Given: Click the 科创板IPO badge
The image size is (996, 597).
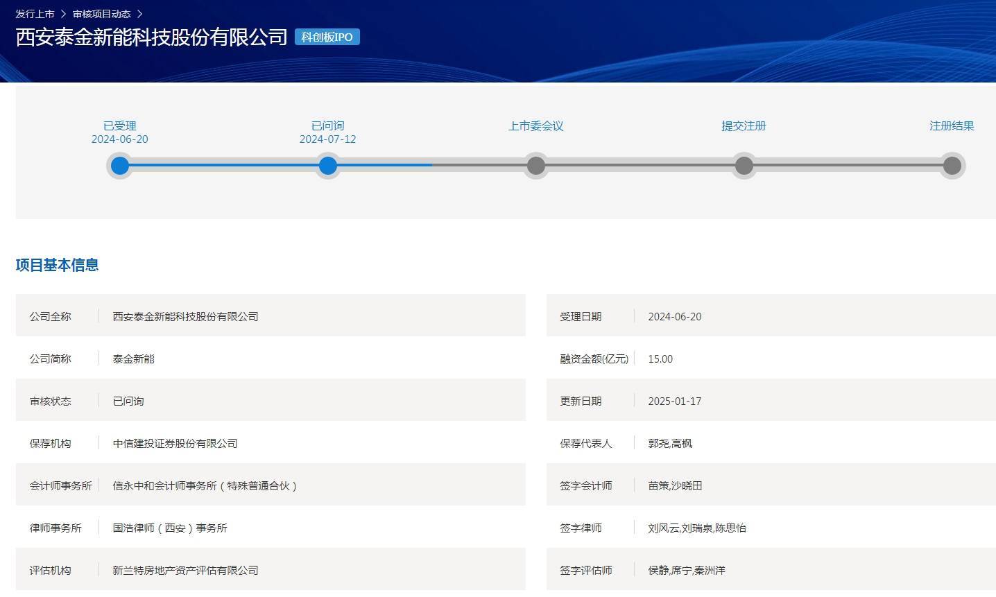Looking at the screenshot, I should (x=327, y=37).
